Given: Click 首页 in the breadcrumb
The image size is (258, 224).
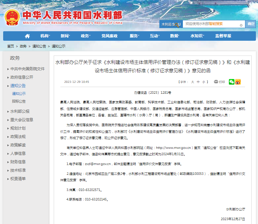Looking at the screenshot, I should point(11,46).
